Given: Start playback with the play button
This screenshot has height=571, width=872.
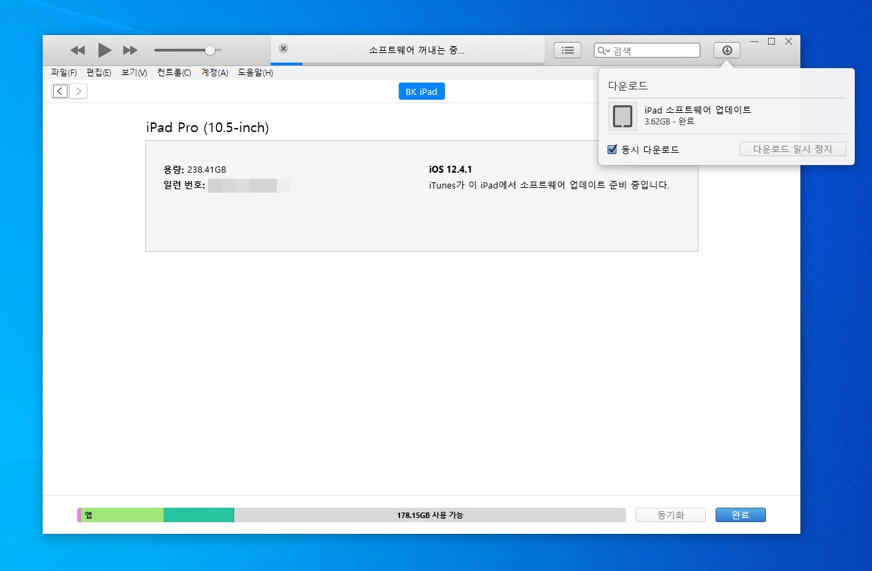Looking at the screenshot, I should [x=104, y=50].
